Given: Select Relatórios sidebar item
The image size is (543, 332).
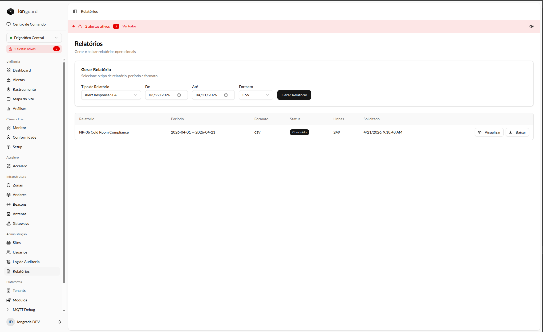Looking at the screenshot, I should (x=32, y=271).
